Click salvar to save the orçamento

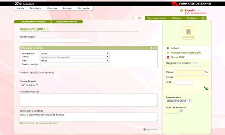175,48
